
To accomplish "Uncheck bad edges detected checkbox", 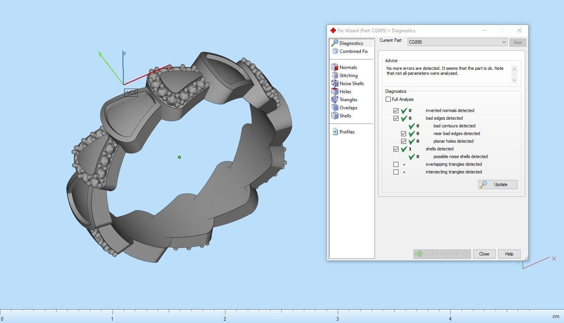I will tap(396, 118).
